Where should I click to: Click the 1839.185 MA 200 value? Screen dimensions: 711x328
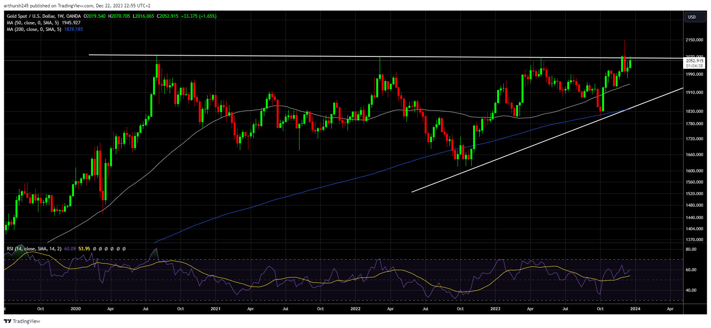click(x=74, y=29)
